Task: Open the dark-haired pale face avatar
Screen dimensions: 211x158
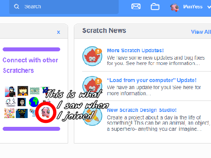Action: (22, 102)
